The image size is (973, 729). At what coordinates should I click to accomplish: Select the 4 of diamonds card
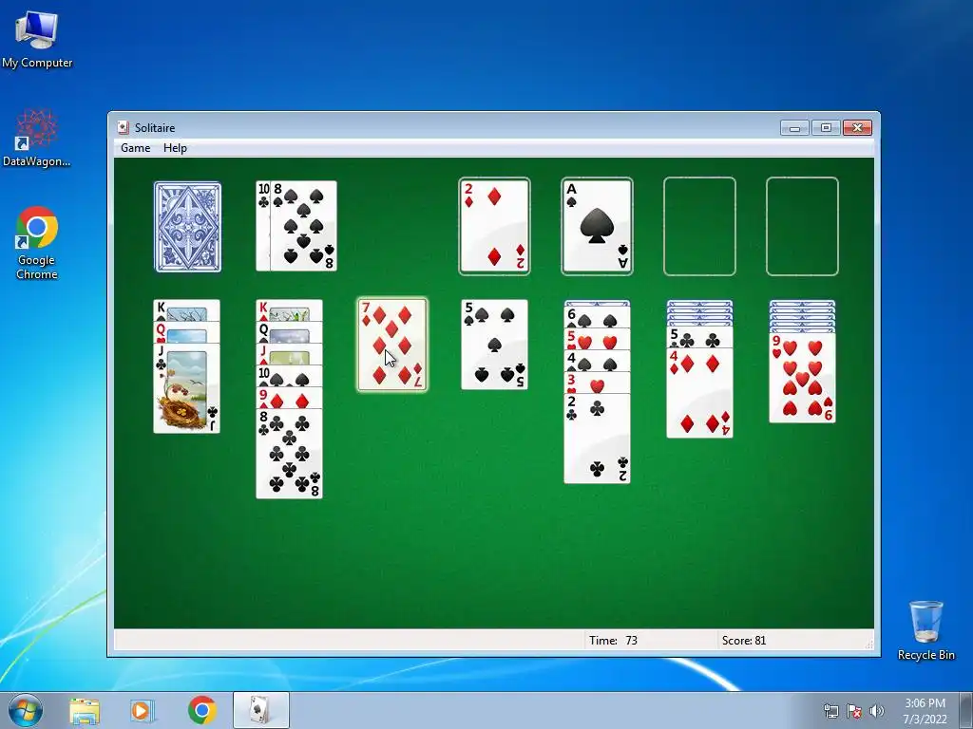[x=699, y=393]
